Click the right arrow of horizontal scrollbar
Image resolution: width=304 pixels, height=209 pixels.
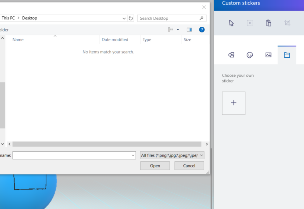coord(207,144)
